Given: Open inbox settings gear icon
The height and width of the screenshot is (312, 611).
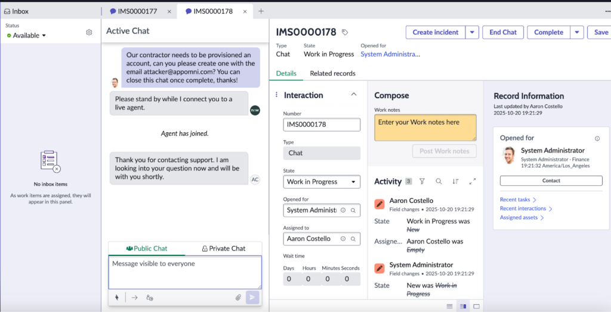Looking at the screenshot, I should 89,33.
